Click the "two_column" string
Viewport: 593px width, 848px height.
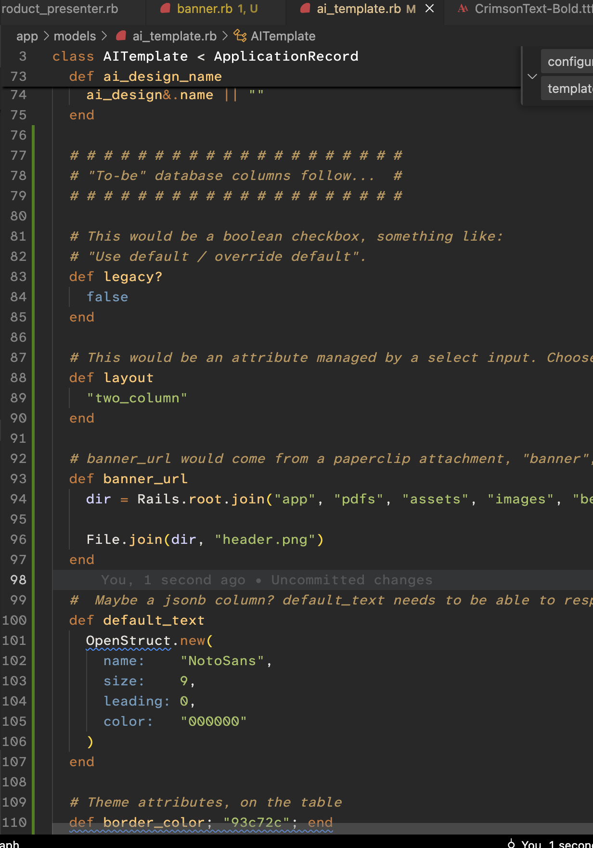pyautogui.click(x=137, y=398)
